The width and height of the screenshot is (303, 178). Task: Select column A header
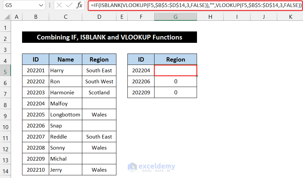pyautogui.click(x=17, y=17)
